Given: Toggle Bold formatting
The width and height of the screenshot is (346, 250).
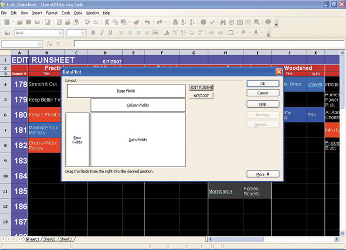Looking at the screenshot, I should point(94,32).
